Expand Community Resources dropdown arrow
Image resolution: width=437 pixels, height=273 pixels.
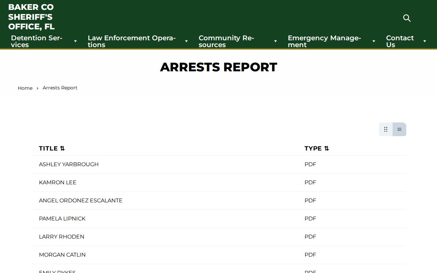click(276, 41)
